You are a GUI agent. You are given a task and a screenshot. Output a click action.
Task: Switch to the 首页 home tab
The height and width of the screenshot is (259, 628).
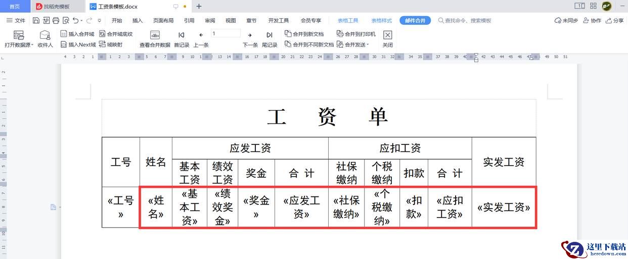pos(15,7)
